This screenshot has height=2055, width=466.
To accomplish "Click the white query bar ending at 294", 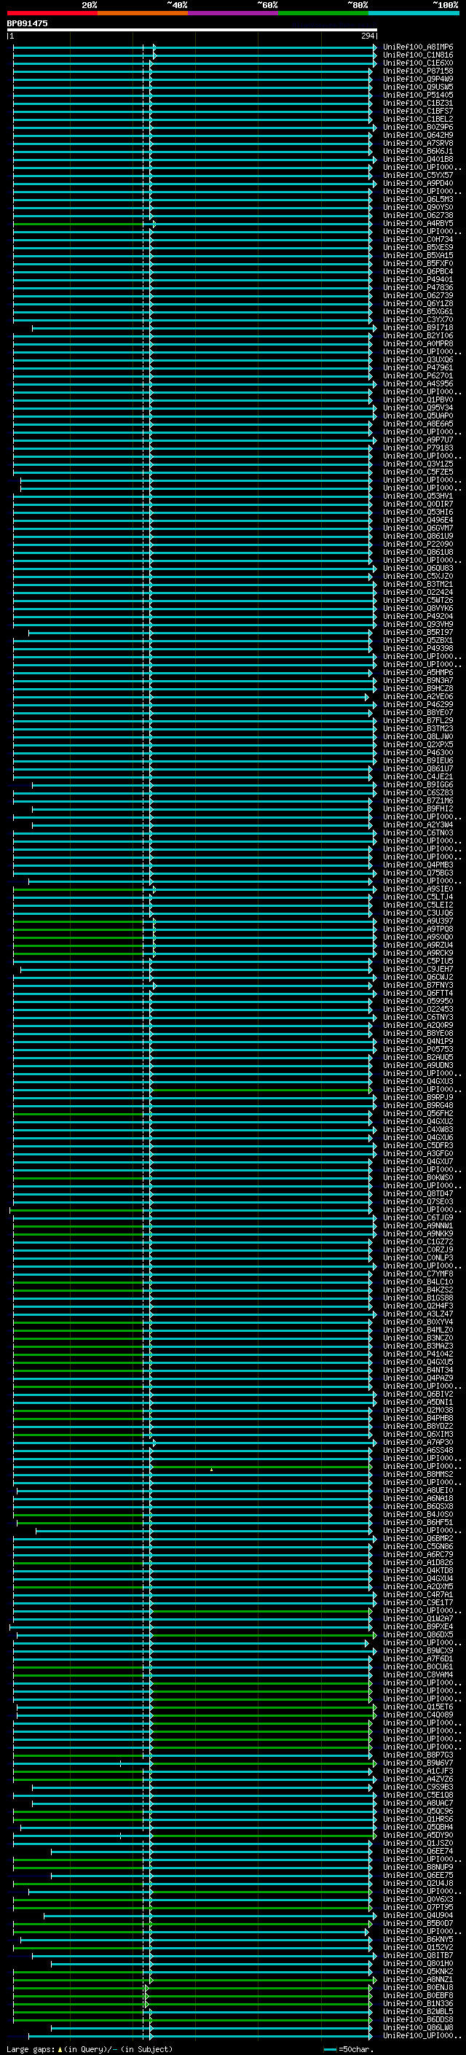I will pyautogui.click(x=192, y=29).
